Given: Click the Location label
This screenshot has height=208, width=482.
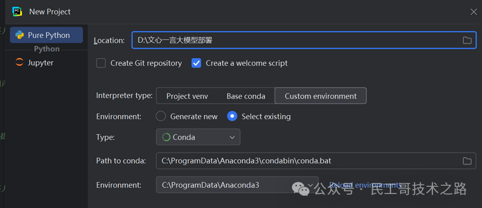Looking at the screenshot, I should [109, 41].
